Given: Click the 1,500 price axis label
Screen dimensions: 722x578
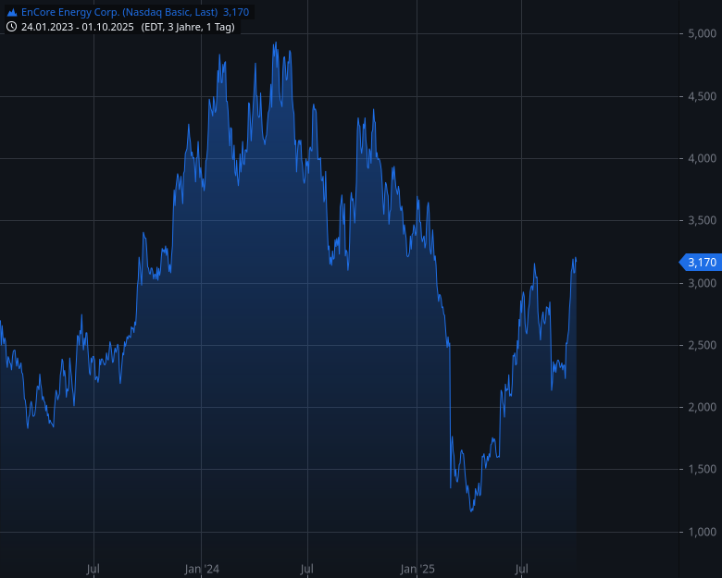Looking at the screenshot, I should pyautogui.click(x=702, y=469).
